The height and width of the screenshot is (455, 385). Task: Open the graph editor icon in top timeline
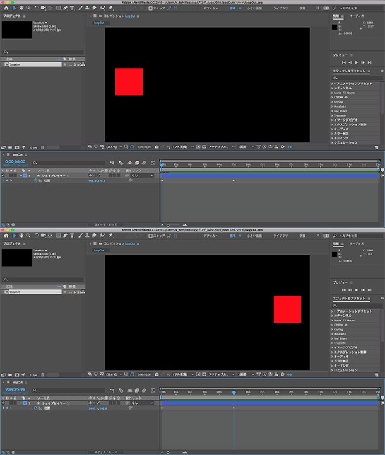click(x=153, y=163)
